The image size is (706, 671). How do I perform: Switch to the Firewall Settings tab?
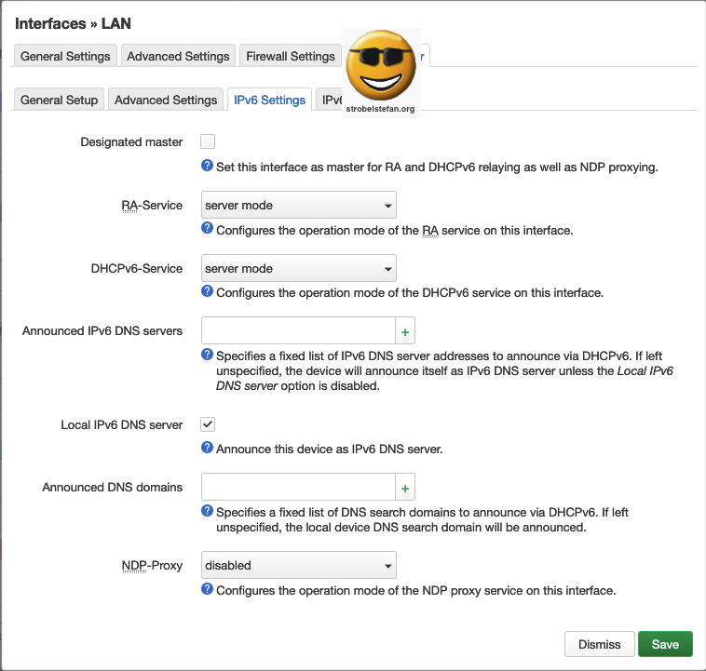click(x=290, y=56)
